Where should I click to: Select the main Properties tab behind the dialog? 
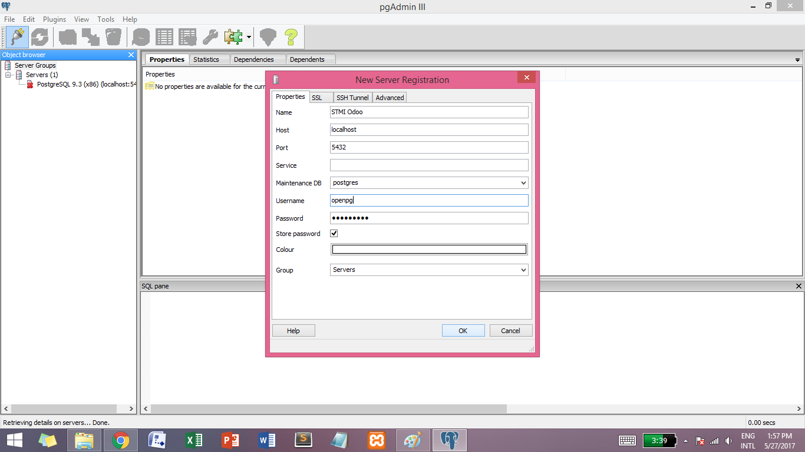[x=167, y=59]
